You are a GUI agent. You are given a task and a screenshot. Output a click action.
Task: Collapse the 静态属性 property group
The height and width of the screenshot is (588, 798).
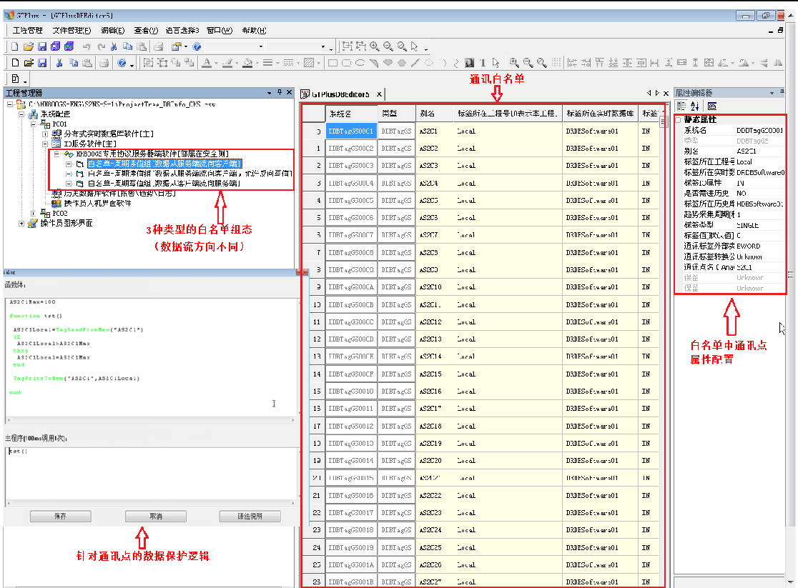click(x=679, y=120)
